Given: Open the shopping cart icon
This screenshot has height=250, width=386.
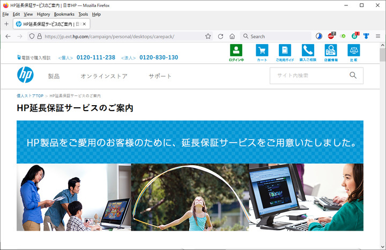Looking at the screenshot, I should coord(262,50).
